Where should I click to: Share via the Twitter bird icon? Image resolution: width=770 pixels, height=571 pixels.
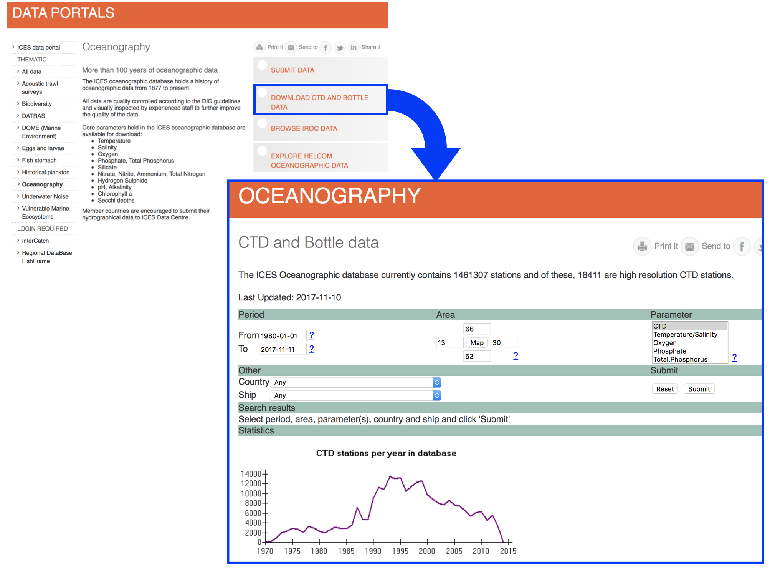pyautogui.click(x=339, y=47)
